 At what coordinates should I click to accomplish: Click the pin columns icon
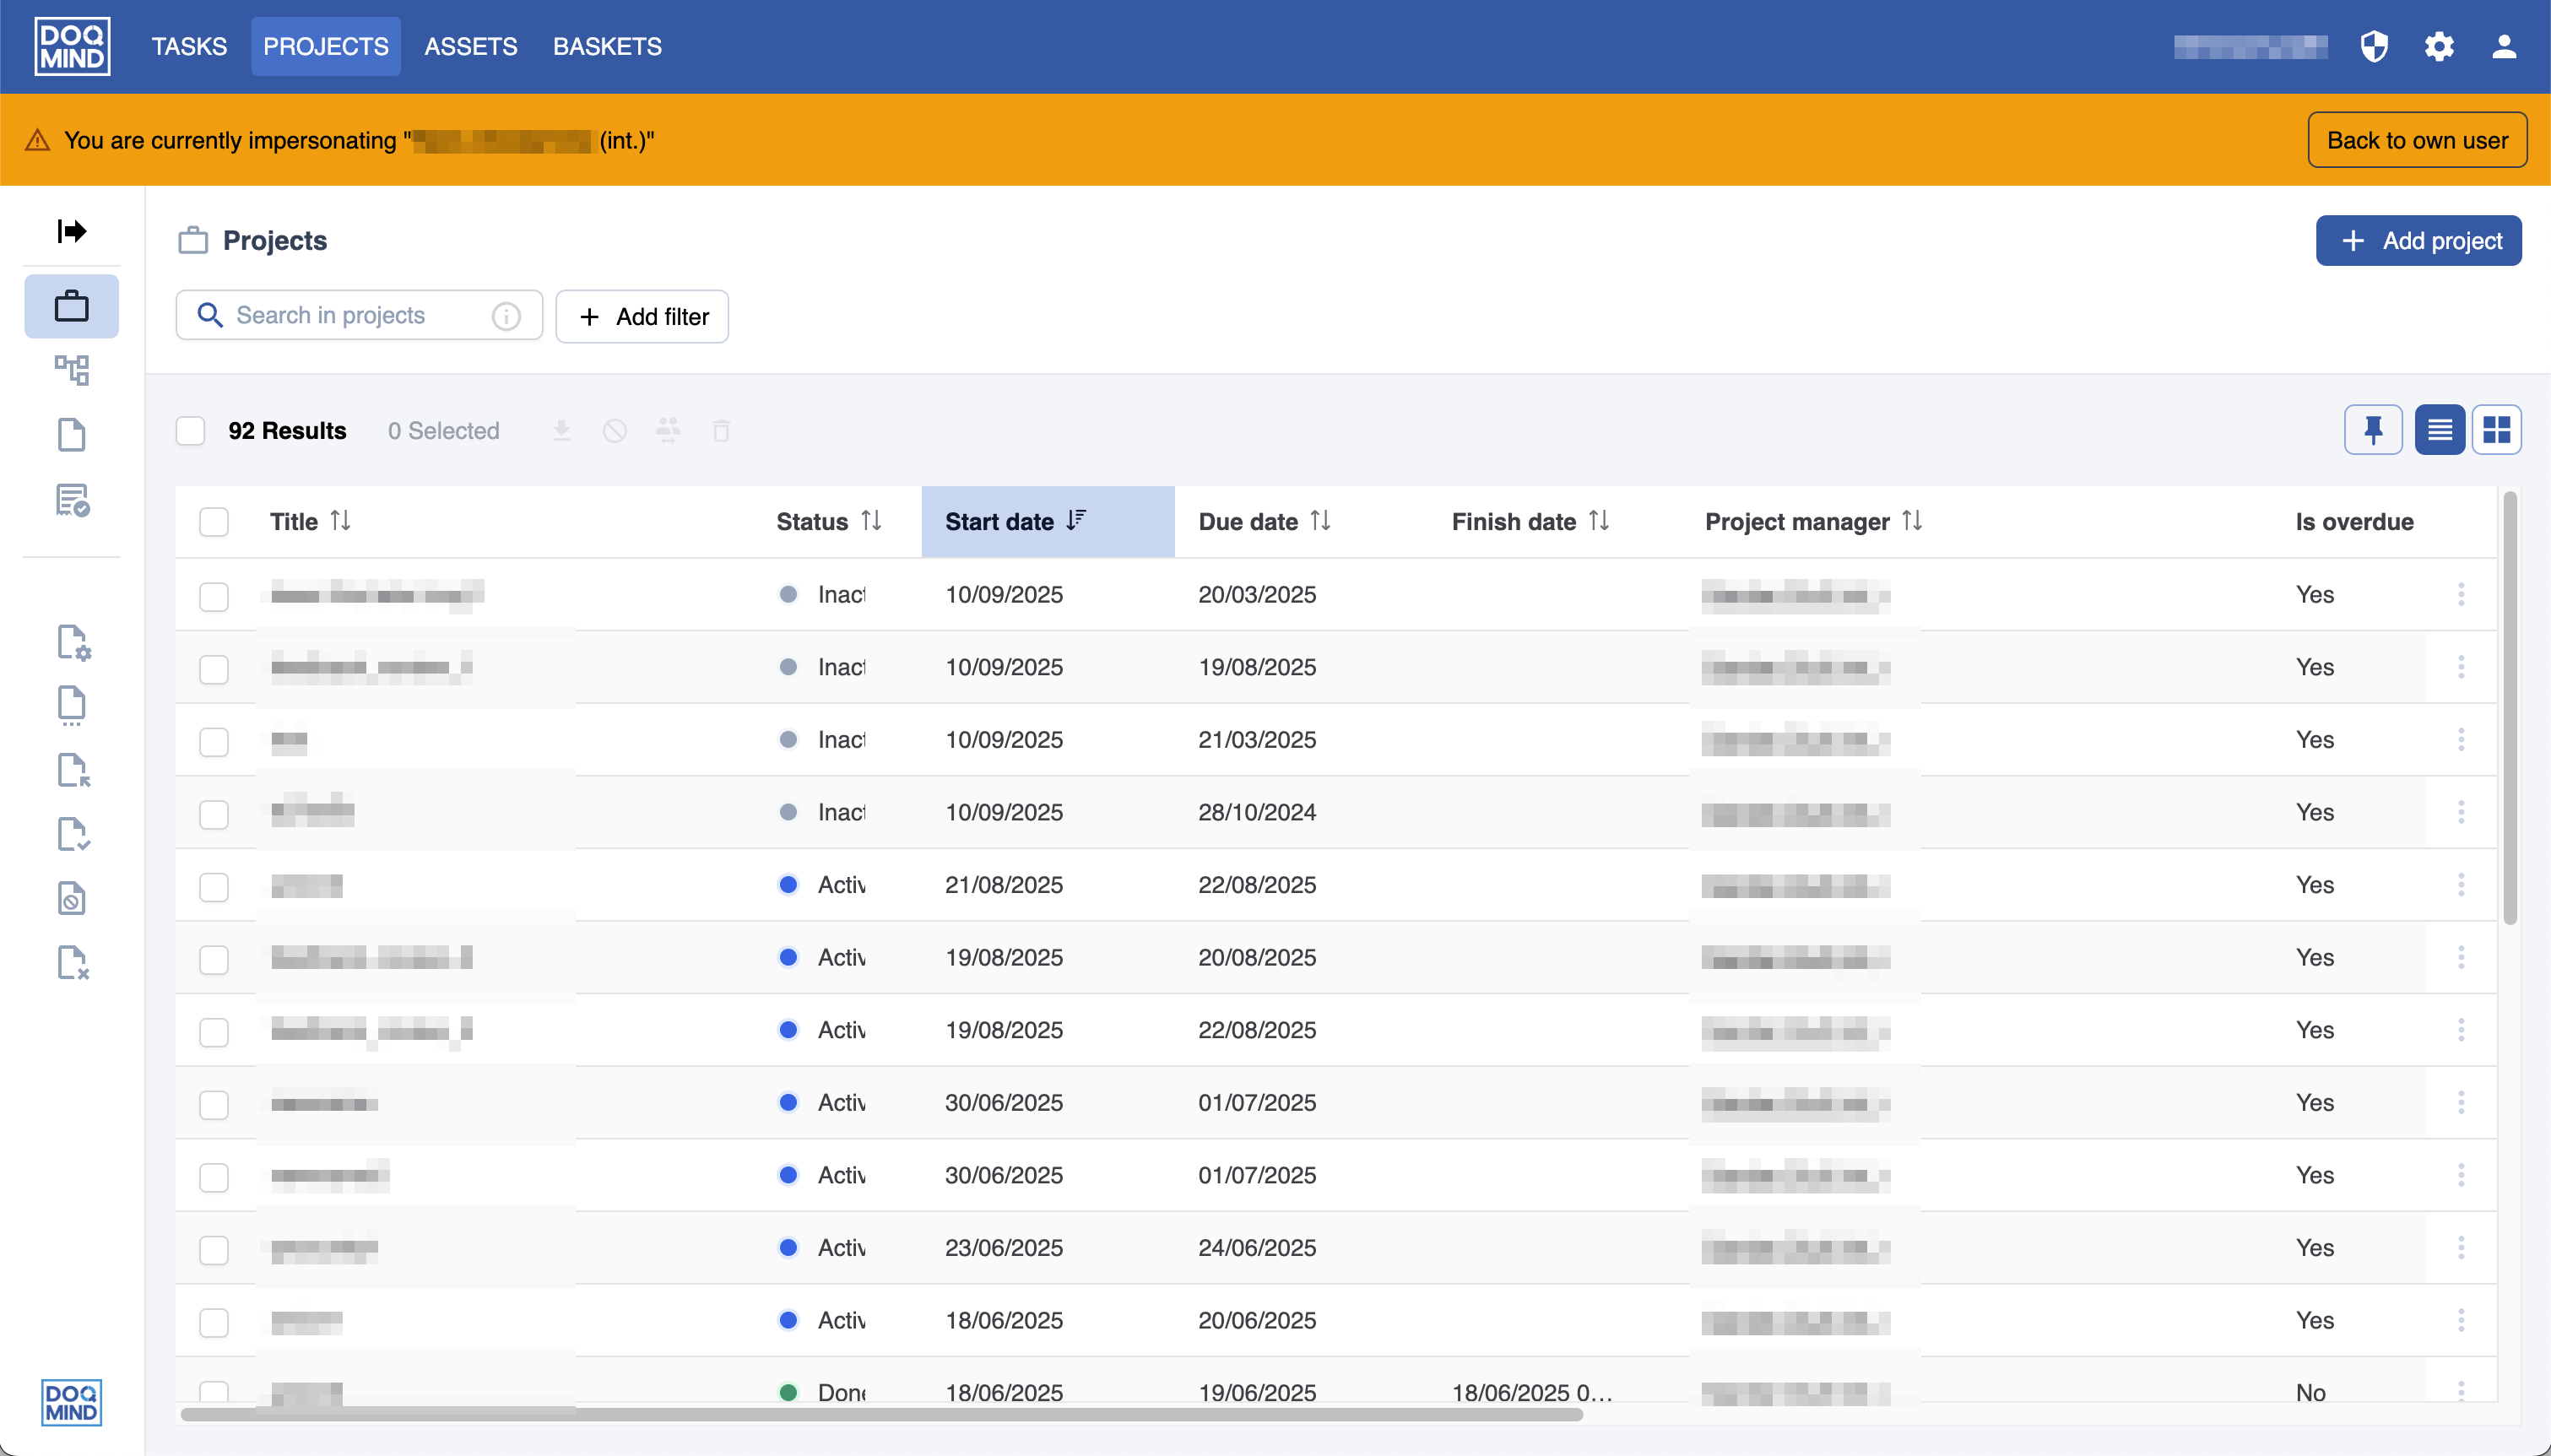coord(2373,430)
